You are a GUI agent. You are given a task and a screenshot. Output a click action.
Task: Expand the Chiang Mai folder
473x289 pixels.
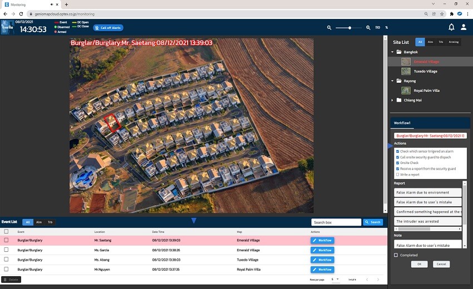pos(392,100)
